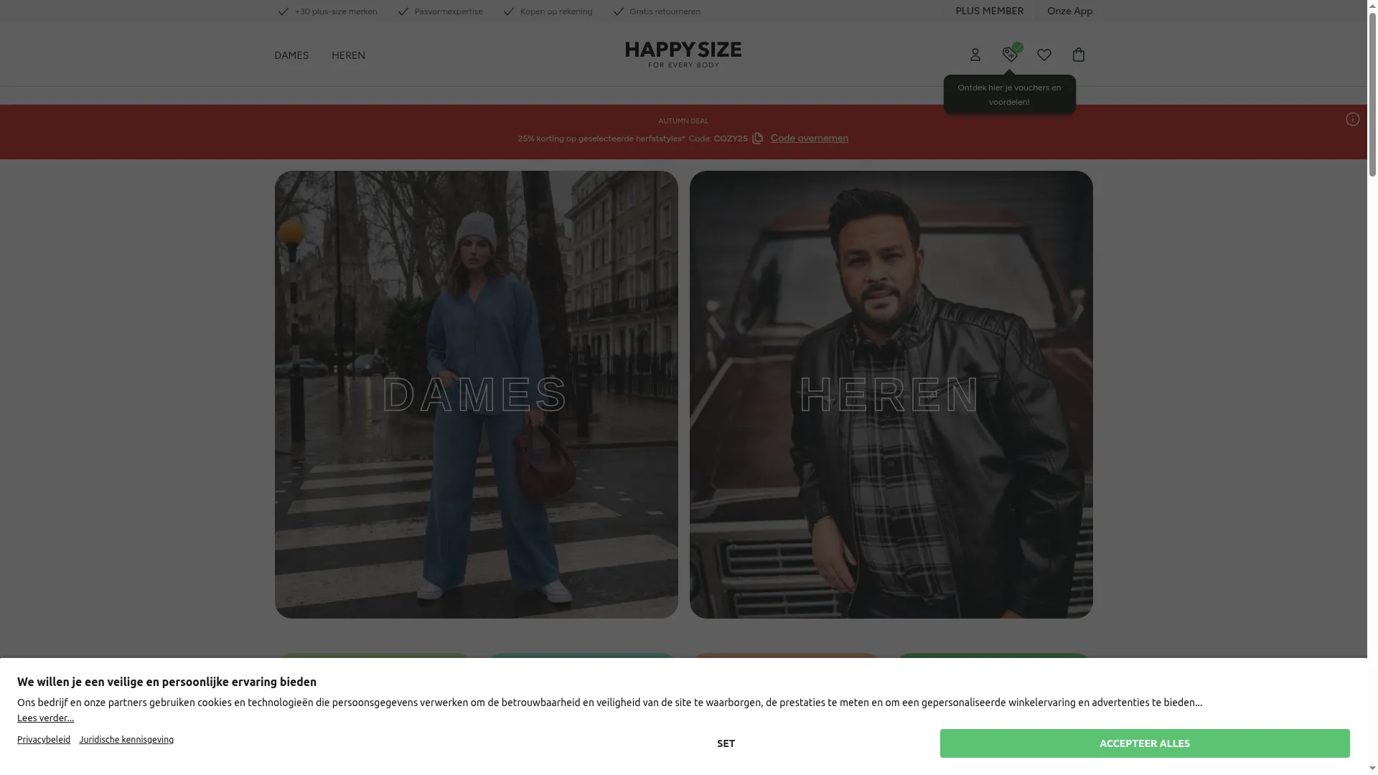The image size is (1378, 775).
Task: Open the vouchers and deals tag icon
Action: pos(1010,55)
